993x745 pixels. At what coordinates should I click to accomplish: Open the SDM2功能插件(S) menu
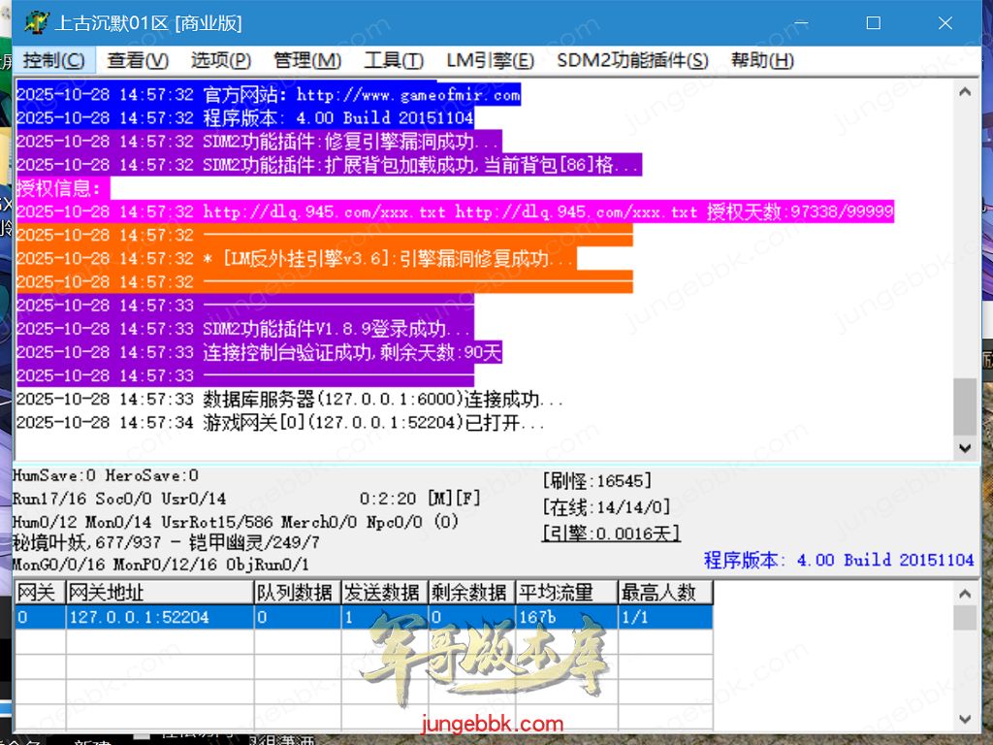point(632,60)
